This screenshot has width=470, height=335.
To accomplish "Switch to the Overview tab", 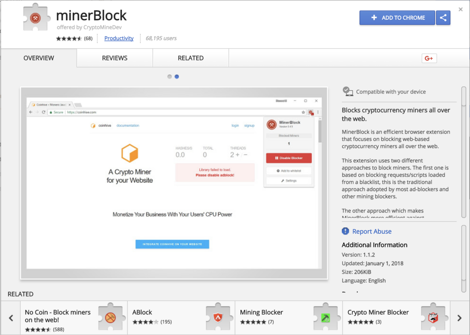I will pos(39,58).
